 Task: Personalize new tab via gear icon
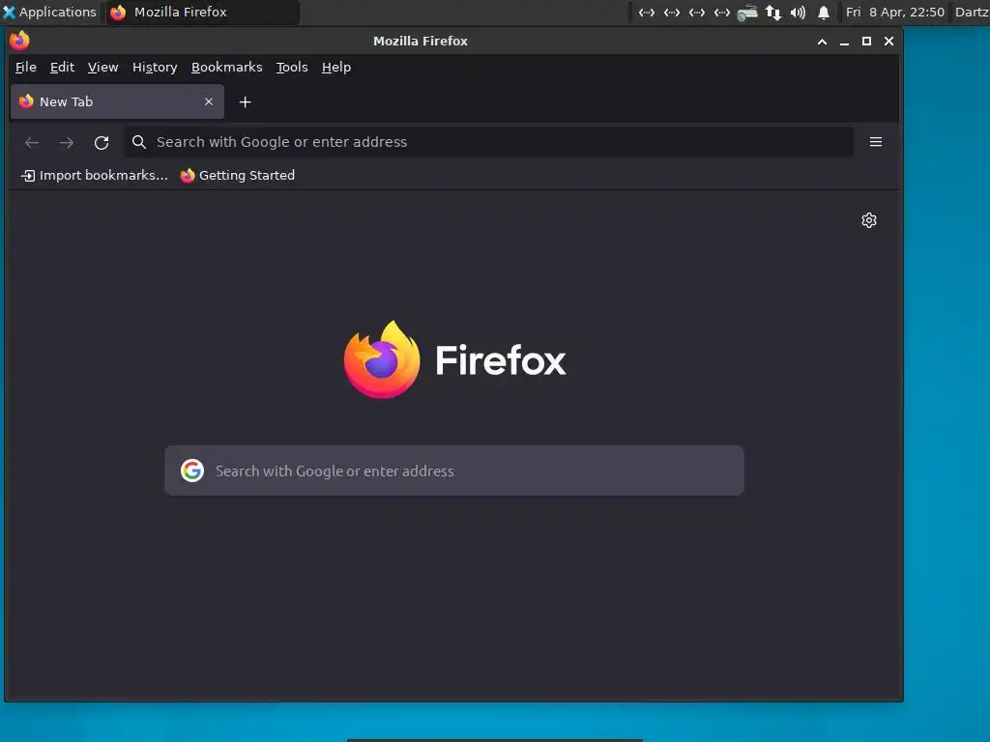point(869,220)
